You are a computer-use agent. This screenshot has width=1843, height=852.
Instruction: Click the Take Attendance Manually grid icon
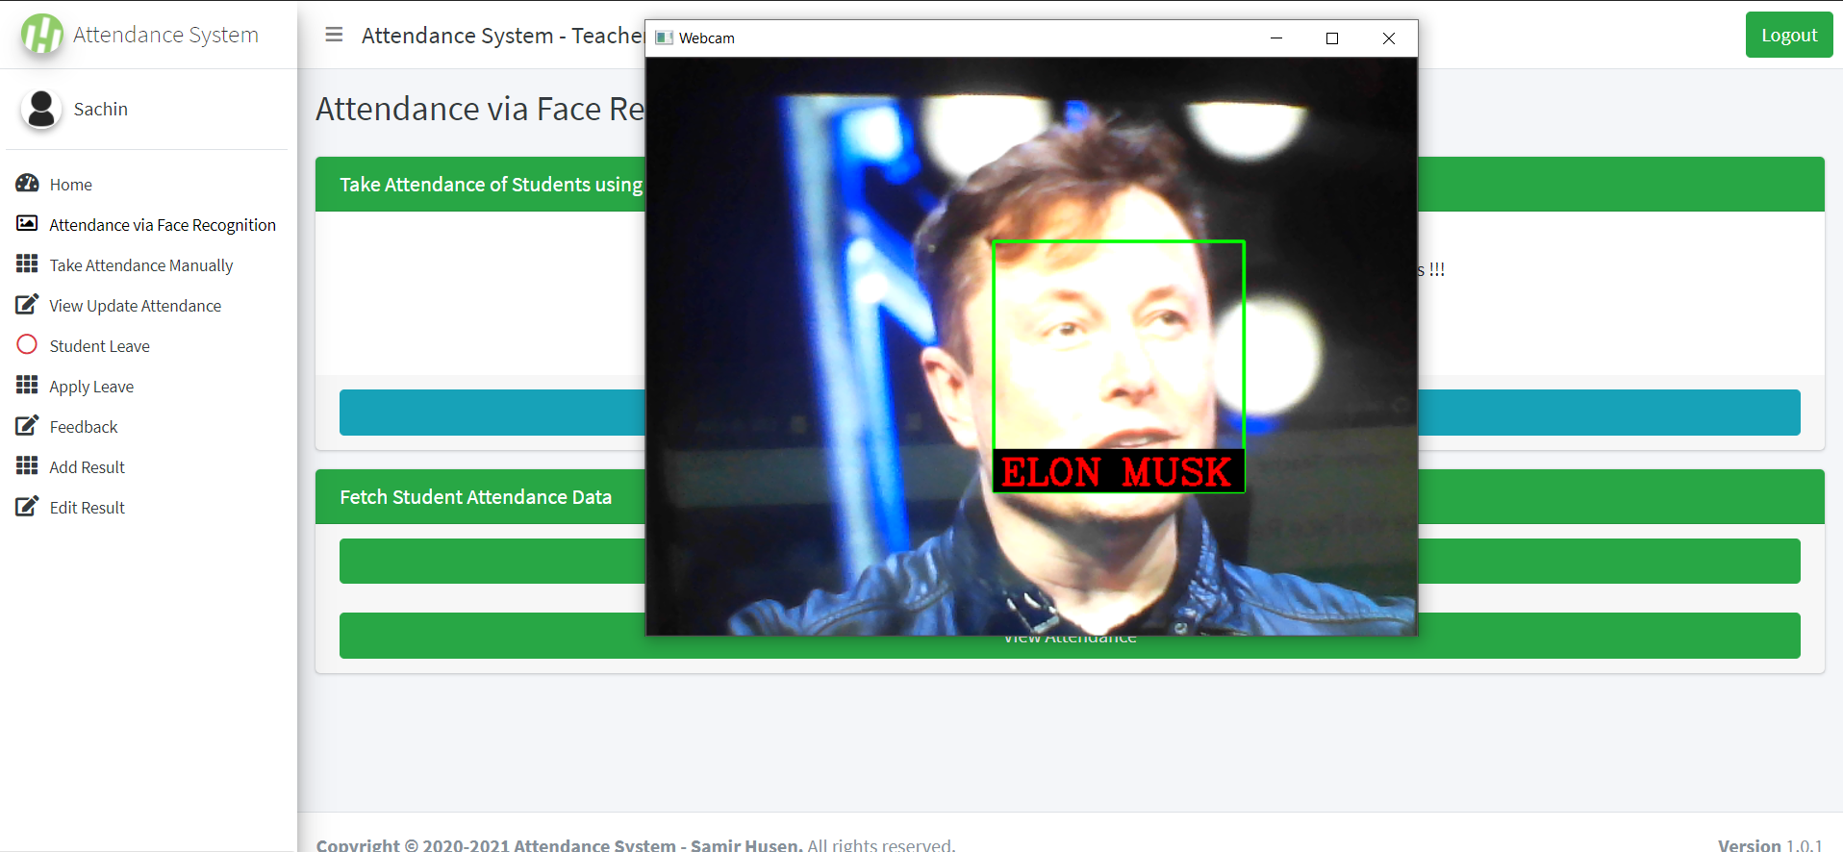click(27, 263)
